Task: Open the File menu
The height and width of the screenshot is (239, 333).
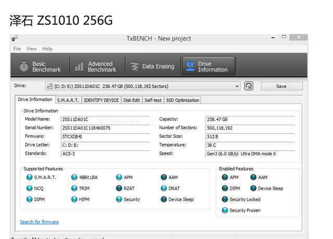Action: click(x=17, y=48)
